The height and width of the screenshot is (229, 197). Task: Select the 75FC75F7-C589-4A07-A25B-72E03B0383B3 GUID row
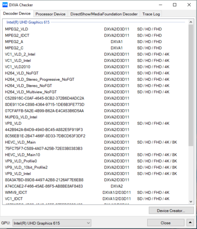[95, 148]
